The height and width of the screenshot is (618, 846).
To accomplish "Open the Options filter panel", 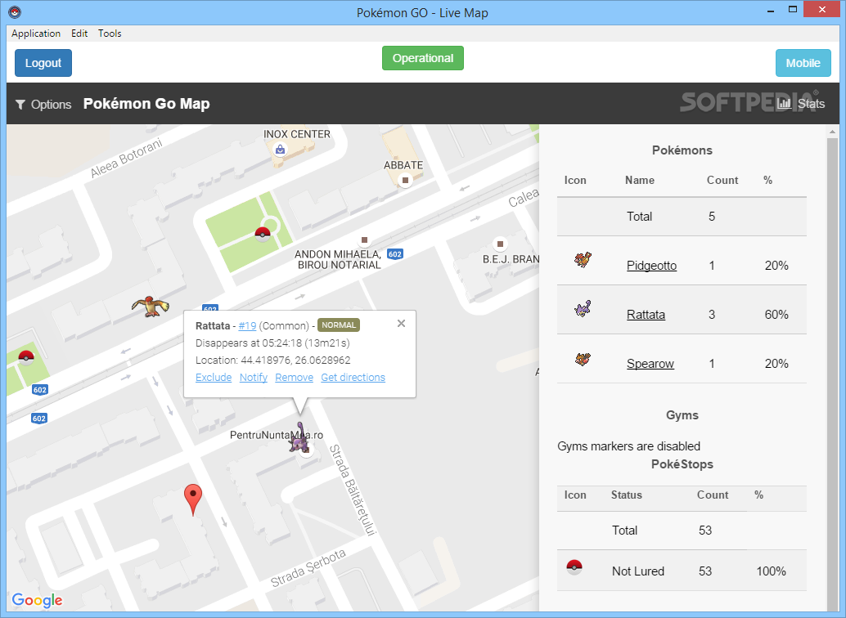I will pos(43,104).
